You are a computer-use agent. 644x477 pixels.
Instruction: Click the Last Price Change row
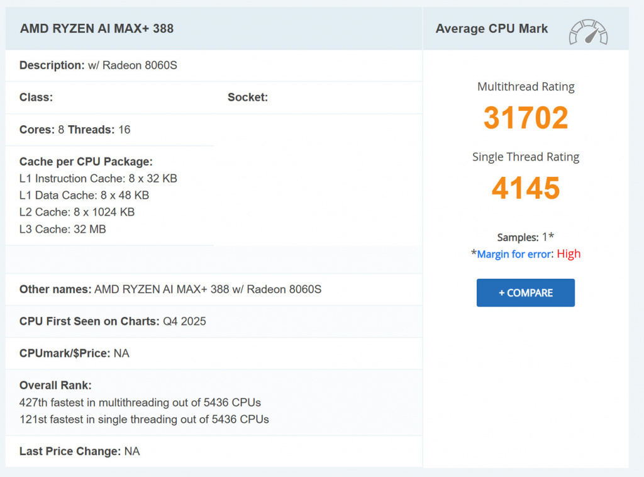(x=79, y=451)
